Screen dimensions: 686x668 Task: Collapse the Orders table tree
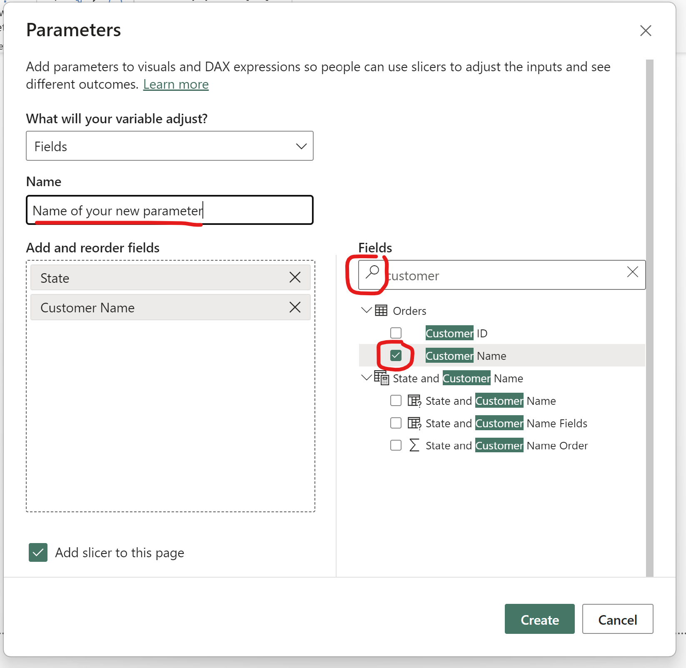coord(366,310)
